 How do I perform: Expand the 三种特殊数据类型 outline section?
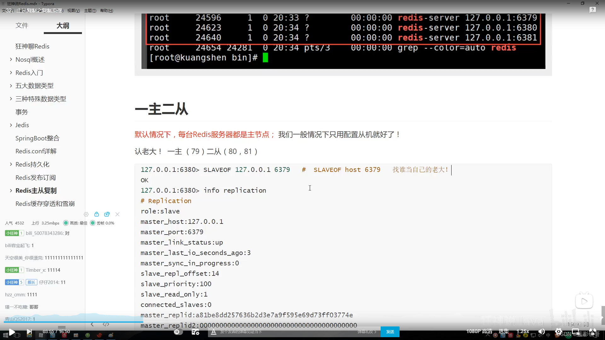11,99
